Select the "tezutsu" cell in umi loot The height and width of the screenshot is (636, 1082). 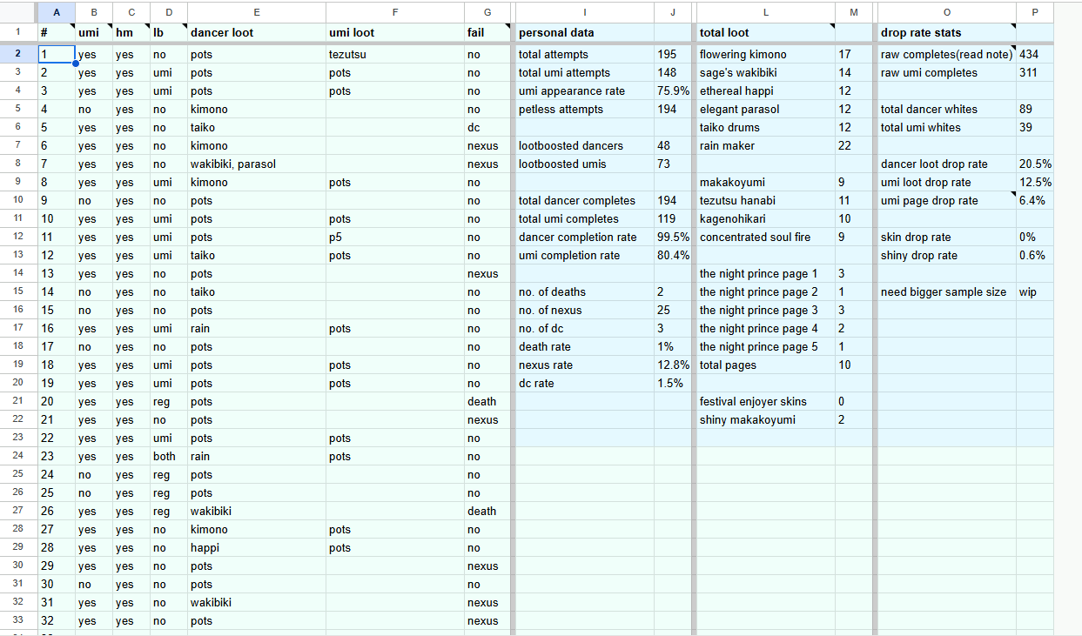tap(394, 55)
